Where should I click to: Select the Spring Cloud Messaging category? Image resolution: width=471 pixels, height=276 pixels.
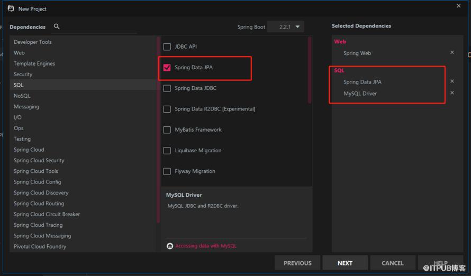[83, 236]
